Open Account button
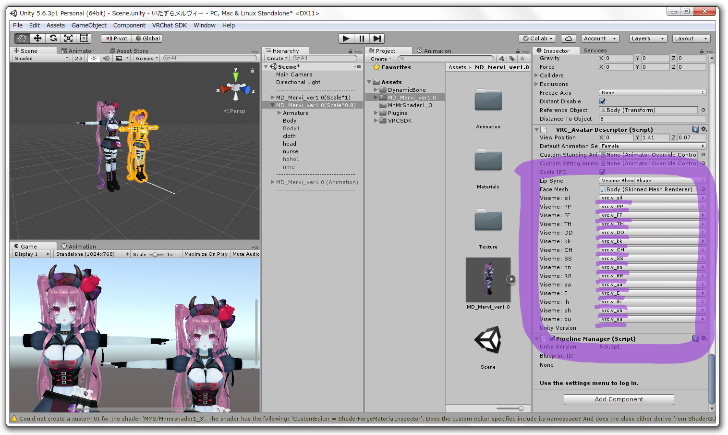 pos(600,38)
